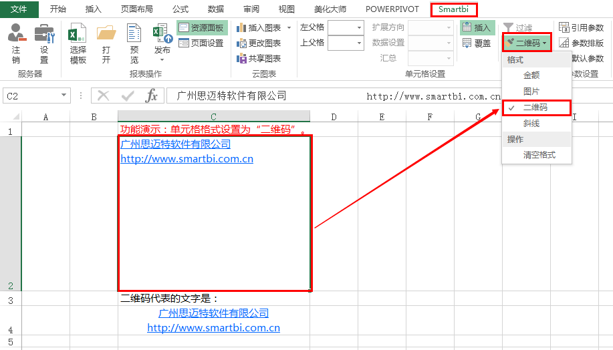Click 更改图表 change chart

259,43
